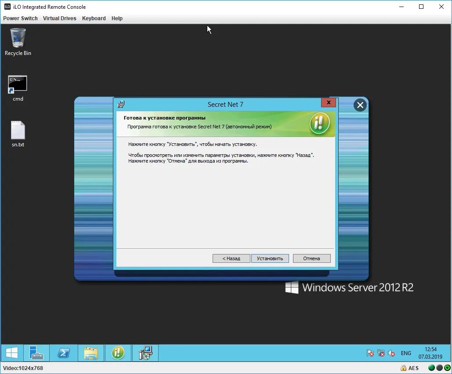Switch to installer taskbar icon
Image resolution: width=452 pixels, height=374 pixels.
pyautogui.click(x=145, y=352)
